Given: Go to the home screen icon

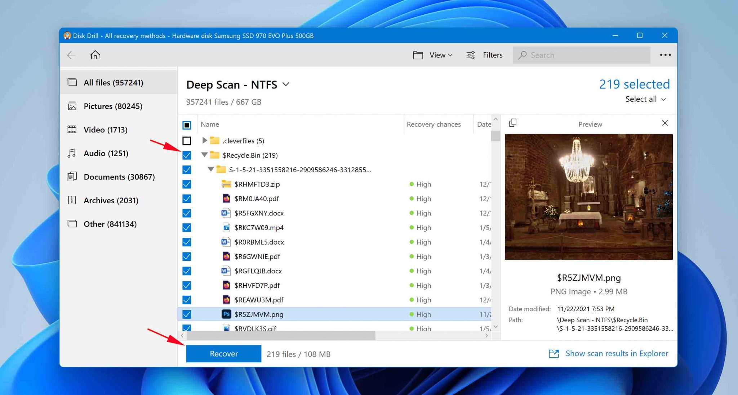Looking at the screenshot, I should [x=95, y=55].
